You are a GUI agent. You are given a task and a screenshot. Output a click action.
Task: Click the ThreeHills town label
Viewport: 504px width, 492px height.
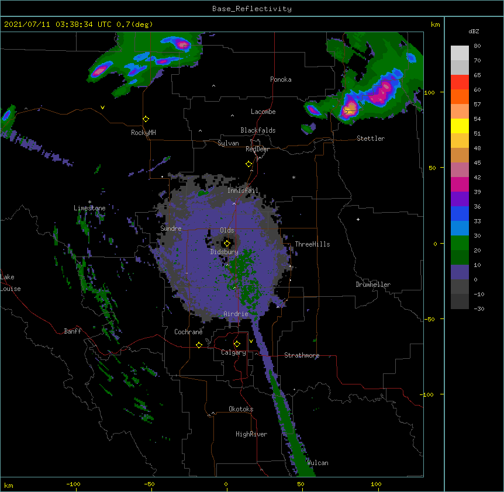click(x=312, y=244)
